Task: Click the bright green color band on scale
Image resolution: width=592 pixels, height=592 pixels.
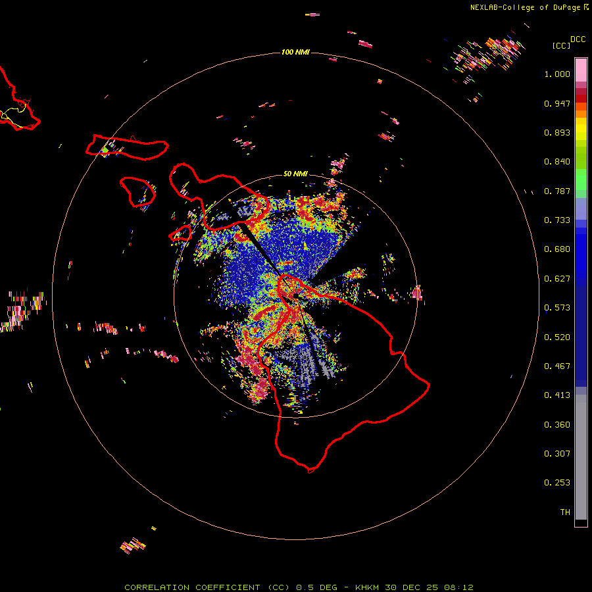Action: (581, 180)
